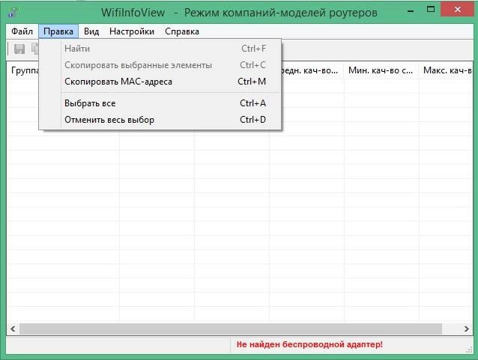
Task: Sort by Макс. кач-в column header
Action: [446, 70]
